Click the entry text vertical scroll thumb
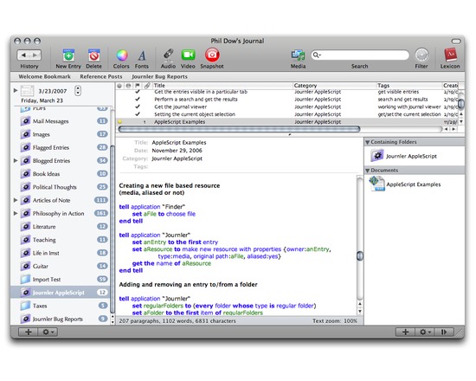Image resolution: width=476 pixels, height=381 pixels. (360, 255)
